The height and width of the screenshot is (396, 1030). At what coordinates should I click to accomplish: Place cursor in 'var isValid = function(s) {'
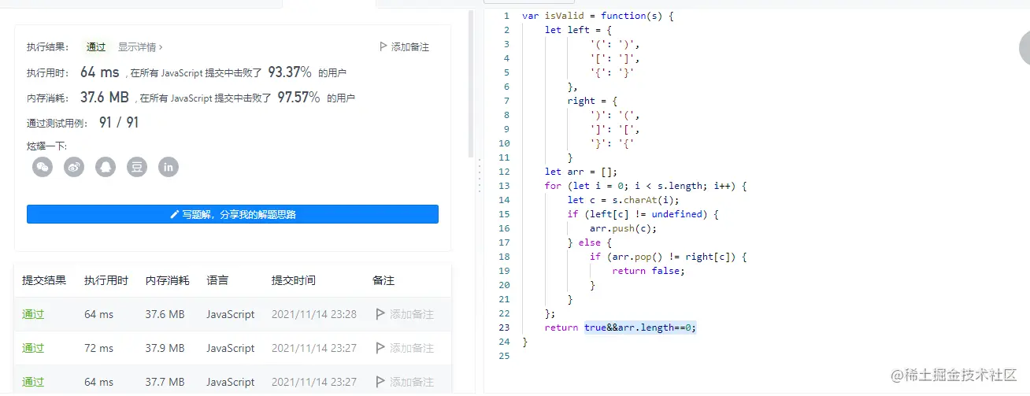coord(598,16)
